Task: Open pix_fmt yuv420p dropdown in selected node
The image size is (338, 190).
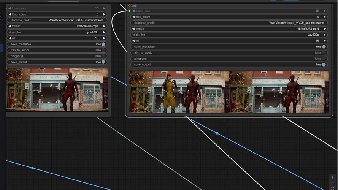Action: click(229, 35)
